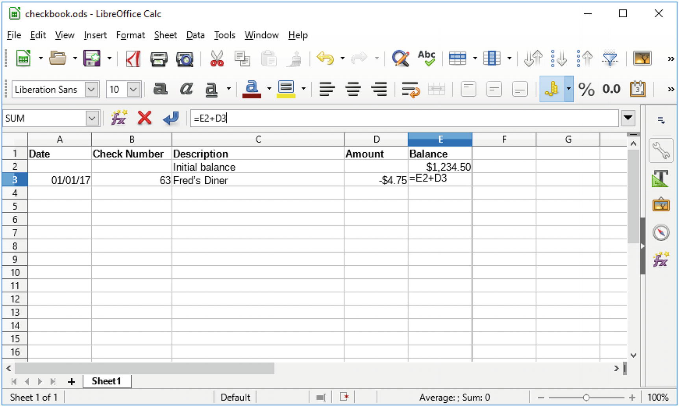Apply the dark red font color
This screenshot has height=407, width=679.
coord(252,89)
